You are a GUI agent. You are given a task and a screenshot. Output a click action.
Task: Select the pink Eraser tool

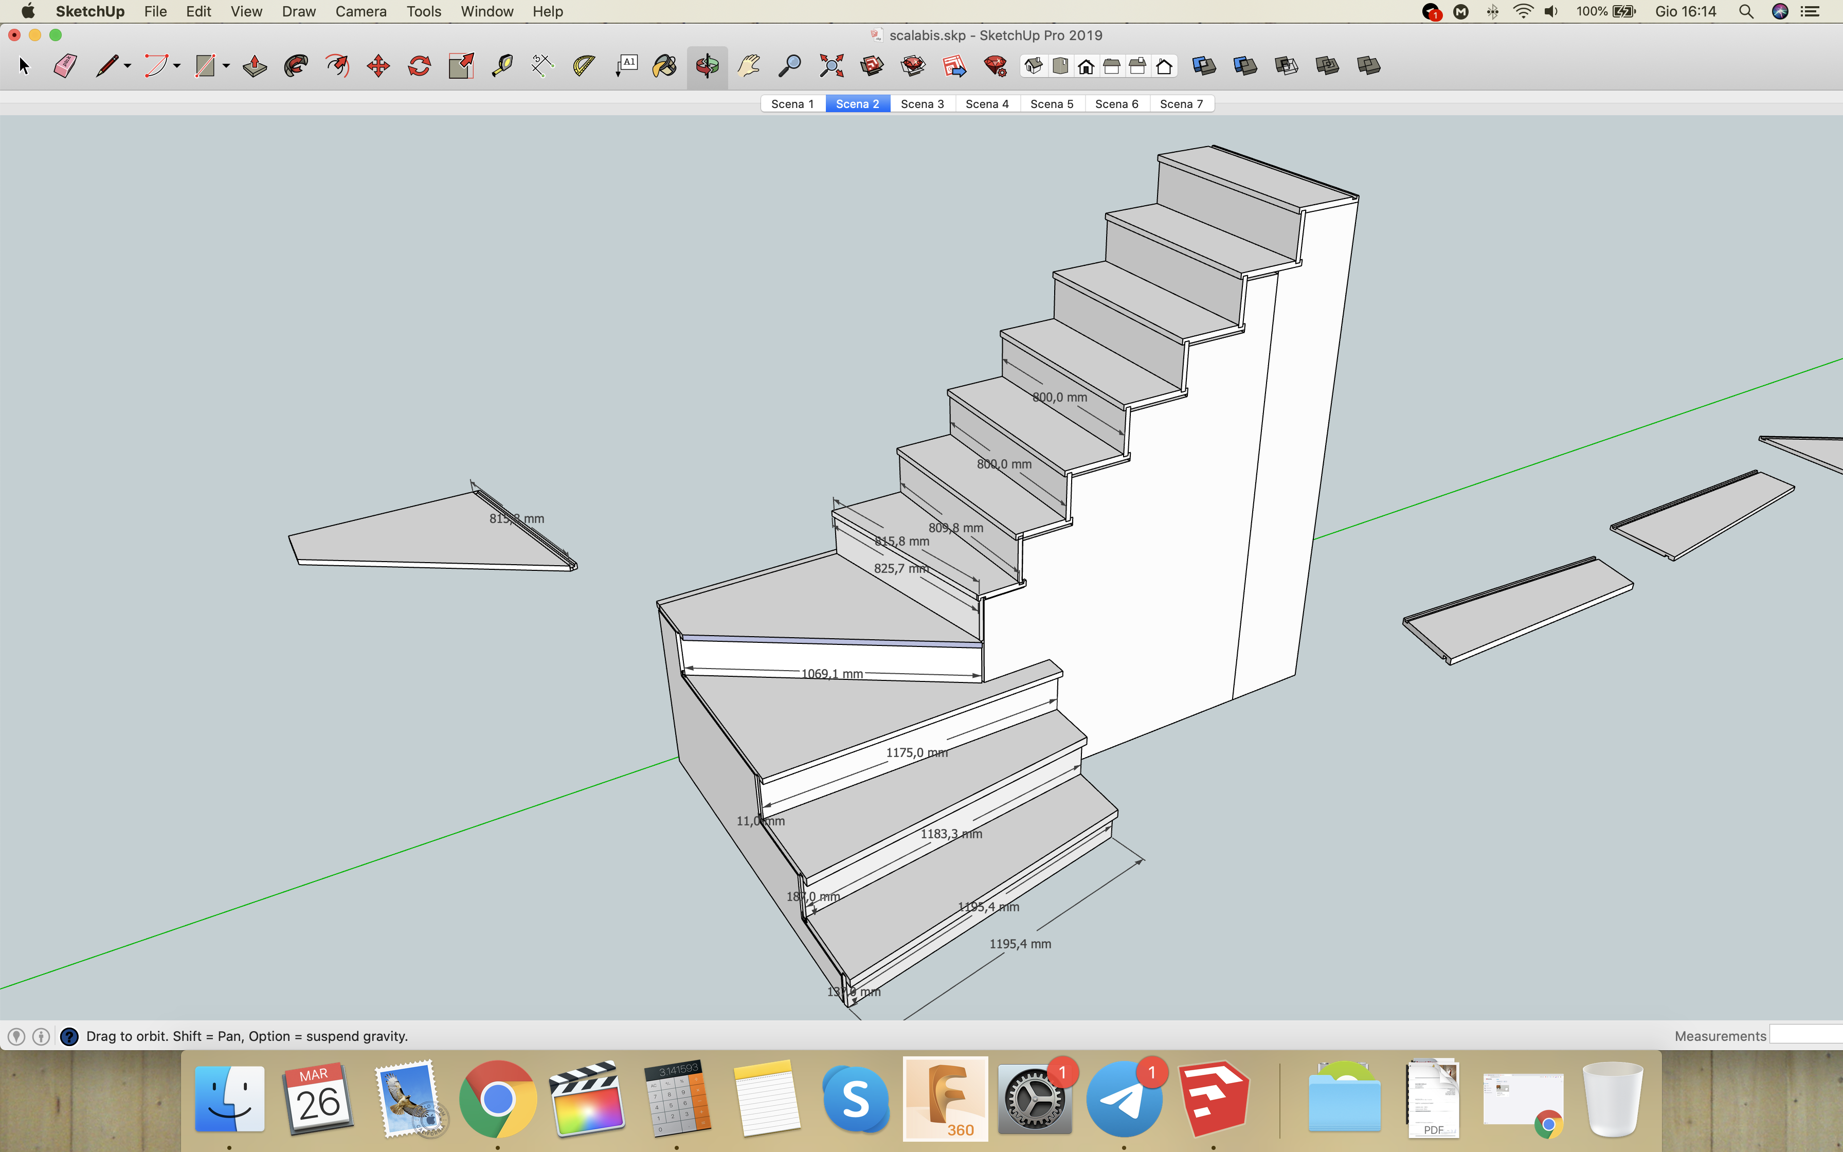65,66
